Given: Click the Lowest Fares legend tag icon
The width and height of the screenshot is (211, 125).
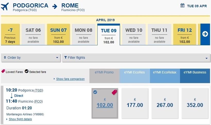Looking at the screenshot, I should point(3,71).
